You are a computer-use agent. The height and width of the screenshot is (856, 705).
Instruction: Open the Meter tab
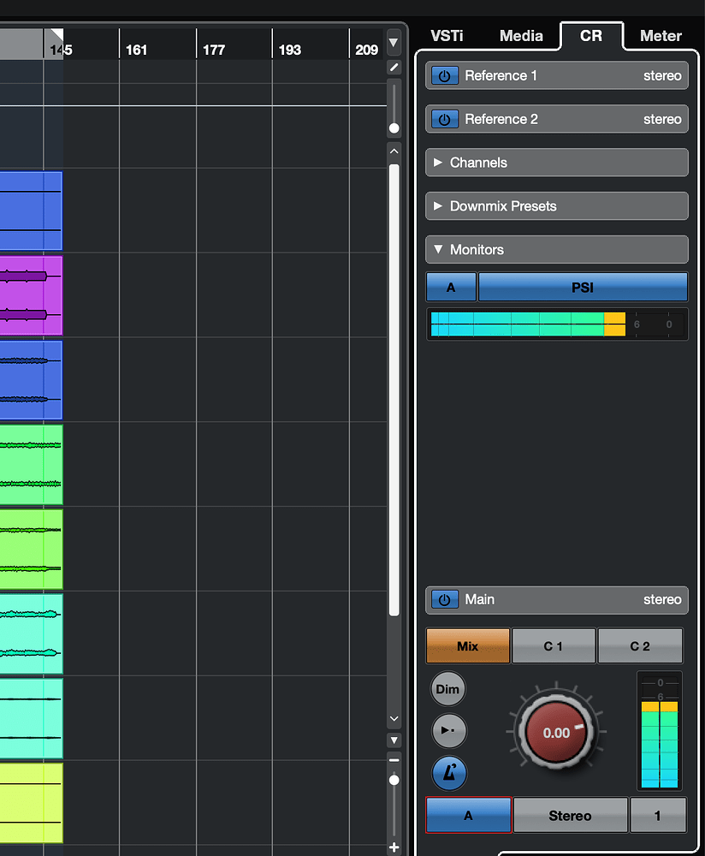point(660,35)
